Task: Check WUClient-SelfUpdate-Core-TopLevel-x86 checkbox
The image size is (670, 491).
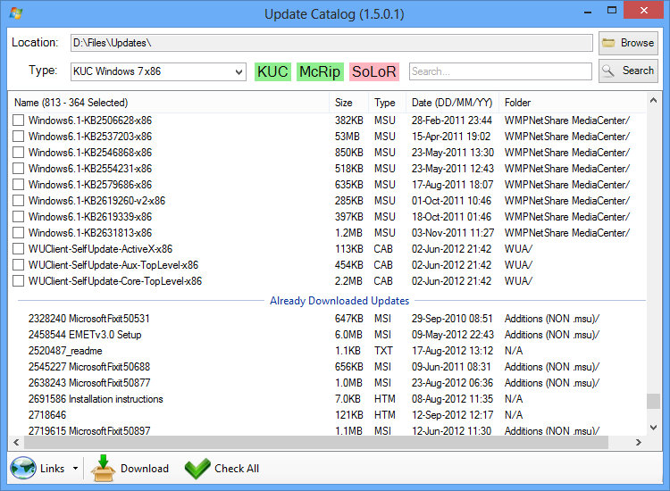Action: pos(18,281)
